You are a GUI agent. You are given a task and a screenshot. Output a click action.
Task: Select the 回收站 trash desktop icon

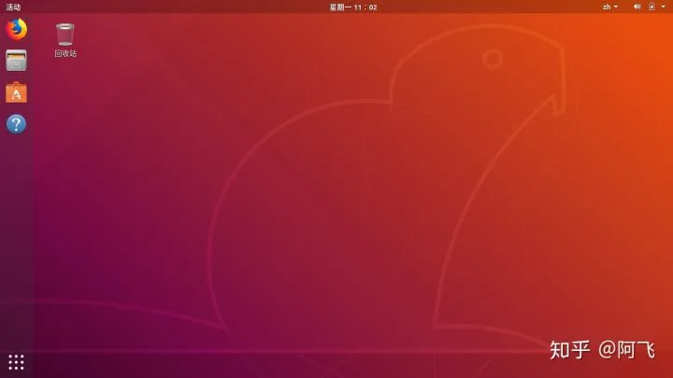click(x=65, y=35)
